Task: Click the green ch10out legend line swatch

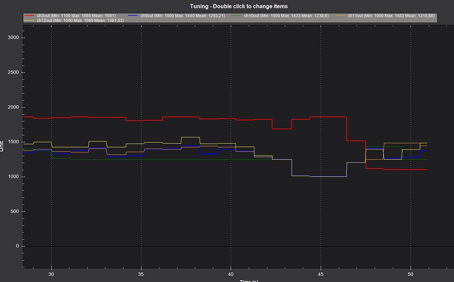Action: click(237, 16)
